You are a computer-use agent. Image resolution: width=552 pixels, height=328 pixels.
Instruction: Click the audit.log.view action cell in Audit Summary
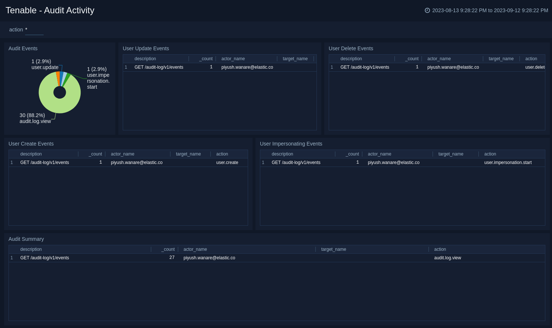pos(448,258)
